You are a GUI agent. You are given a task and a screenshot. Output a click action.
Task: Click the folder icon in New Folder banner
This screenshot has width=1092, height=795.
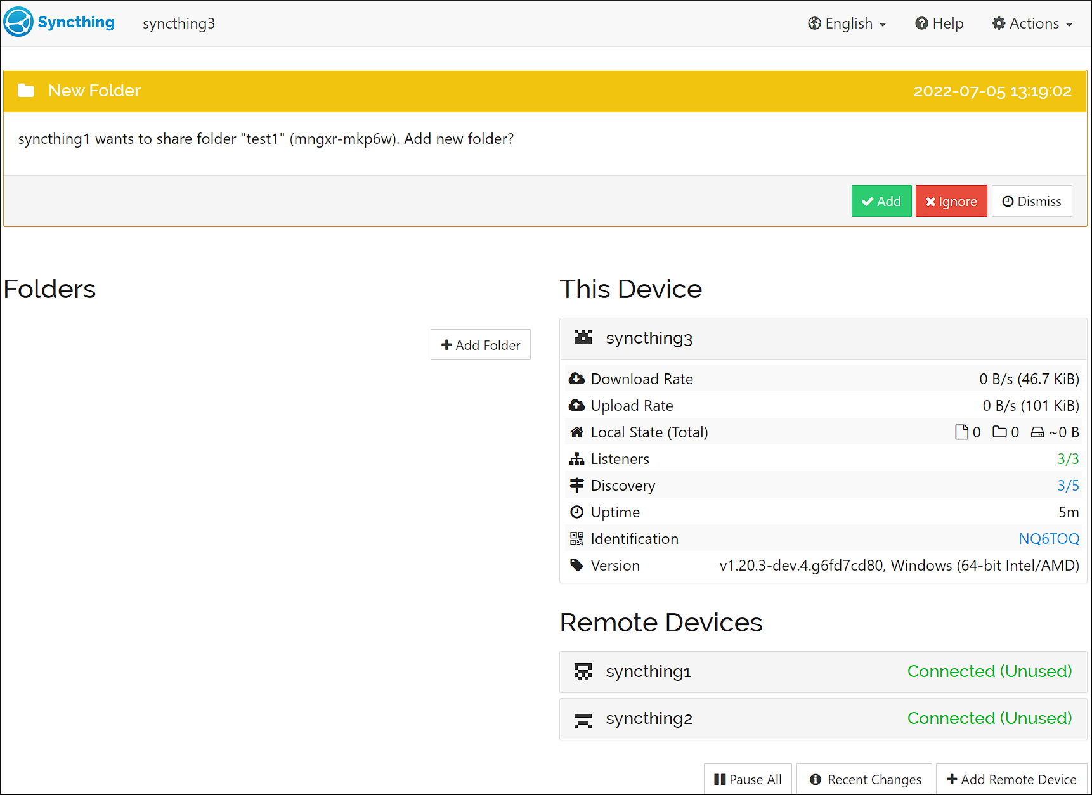coord(26,91)
